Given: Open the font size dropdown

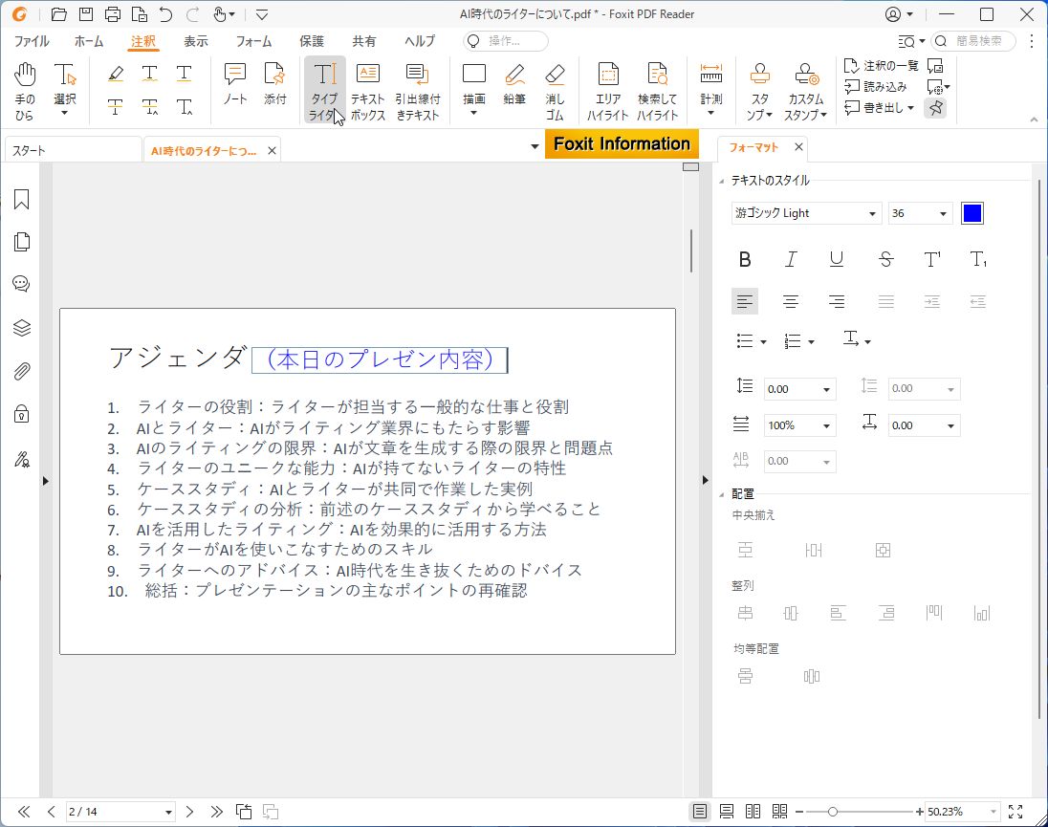Looking at the screenshot, I should pyautogui.click(x=943, y=214).
